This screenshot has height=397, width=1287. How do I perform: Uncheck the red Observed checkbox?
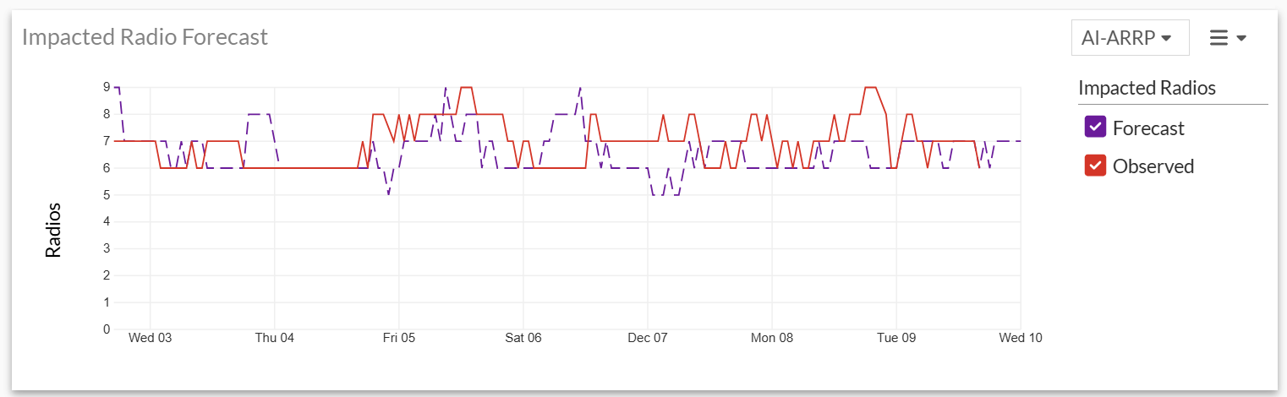click(1095, 166)
